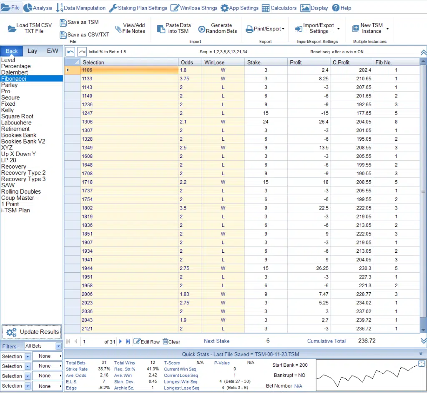Open the Calculators tab

click(x=279, y=8)
